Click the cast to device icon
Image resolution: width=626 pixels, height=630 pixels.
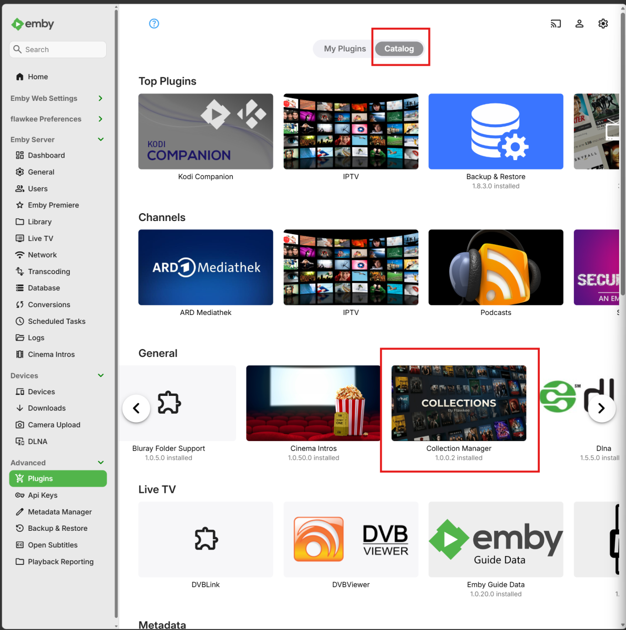coord(556,24)
